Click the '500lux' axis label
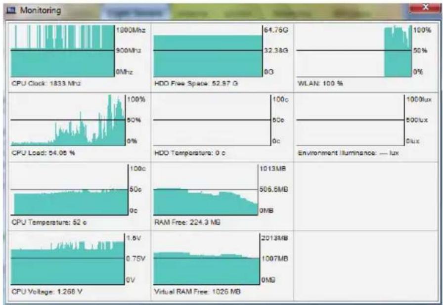Screen dimensions: 443x305 (417, 120)
